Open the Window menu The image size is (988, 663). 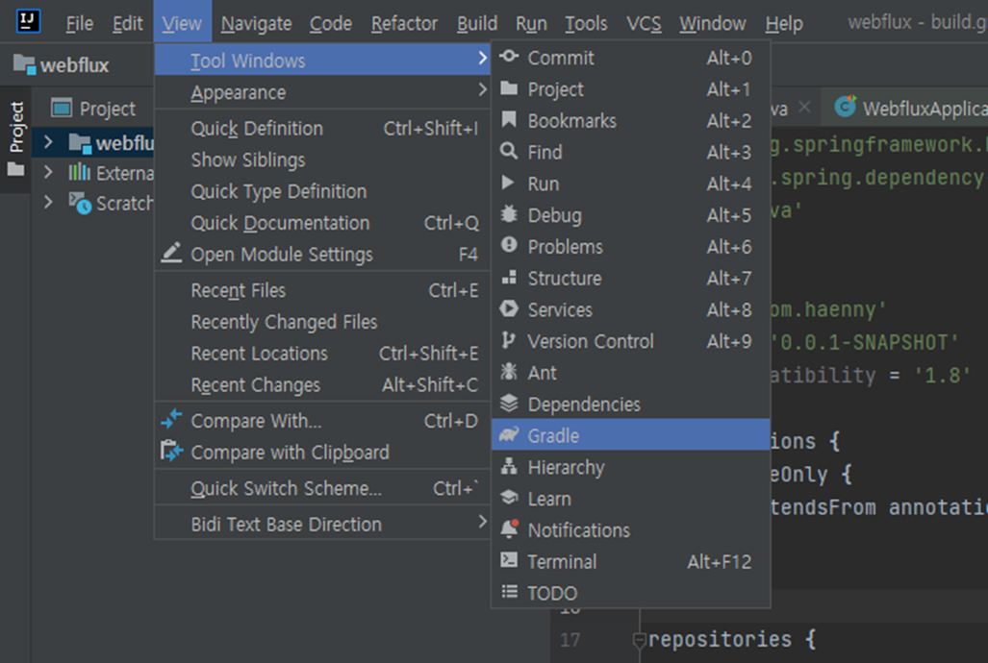click(713, 24)
